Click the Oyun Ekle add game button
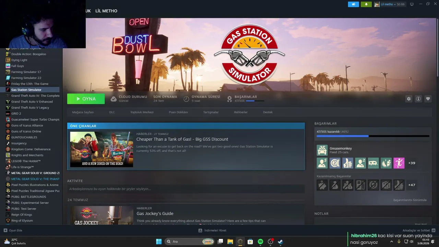The height and width of the screenshot is (247, 439). click(x=13, y=231)
